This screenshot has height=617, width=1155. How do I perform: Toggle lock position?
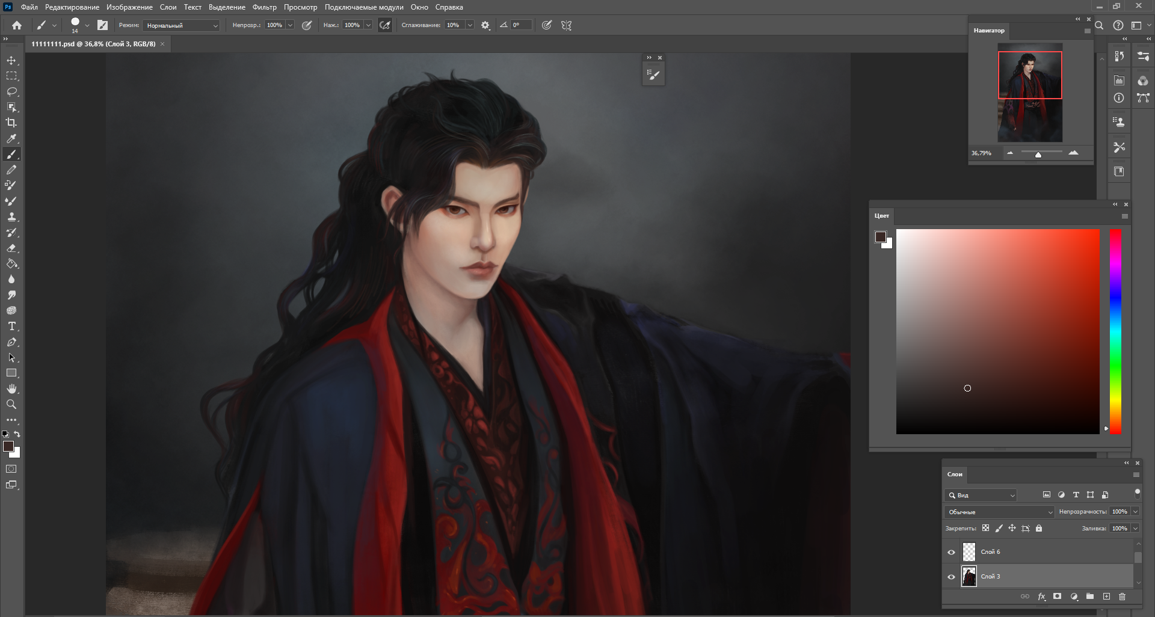point(1012,528)
